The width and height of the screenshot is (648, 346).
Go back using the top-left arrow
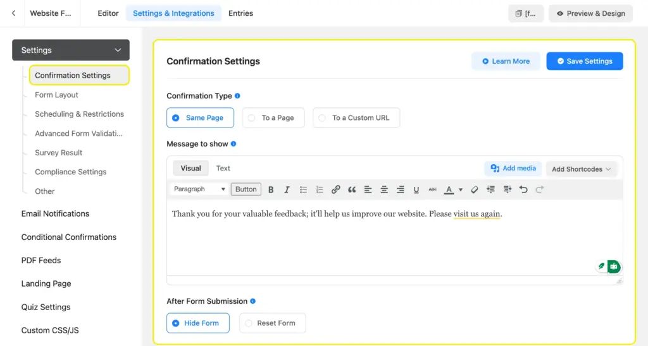[14, 13]
